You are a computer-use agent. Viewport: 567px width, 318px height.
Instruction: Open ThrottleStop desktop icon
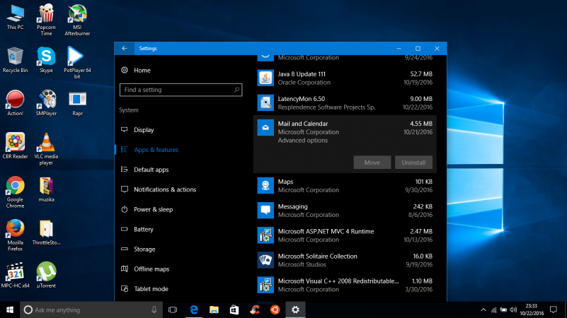point(46,232)
